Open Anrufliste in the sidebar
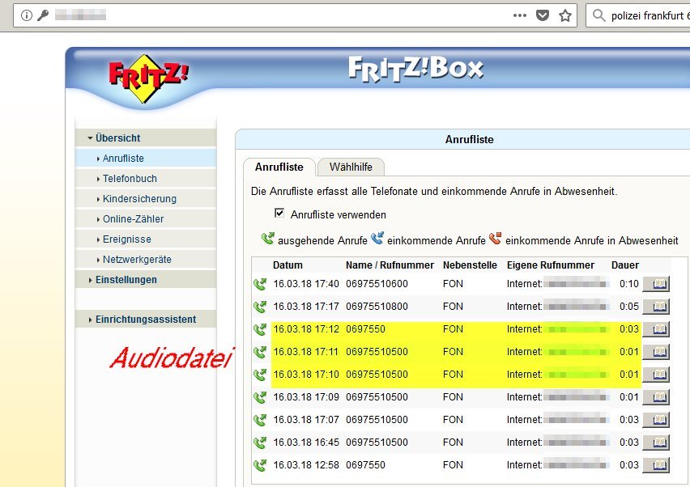690x487 pixels. [x=146, y=159]
